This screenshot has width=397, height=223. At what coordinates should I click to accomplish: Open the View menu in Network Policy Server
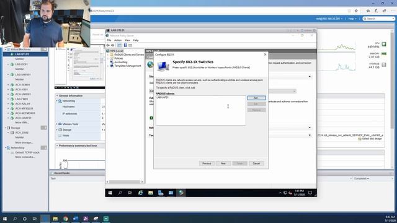click(x=127, y=40)
